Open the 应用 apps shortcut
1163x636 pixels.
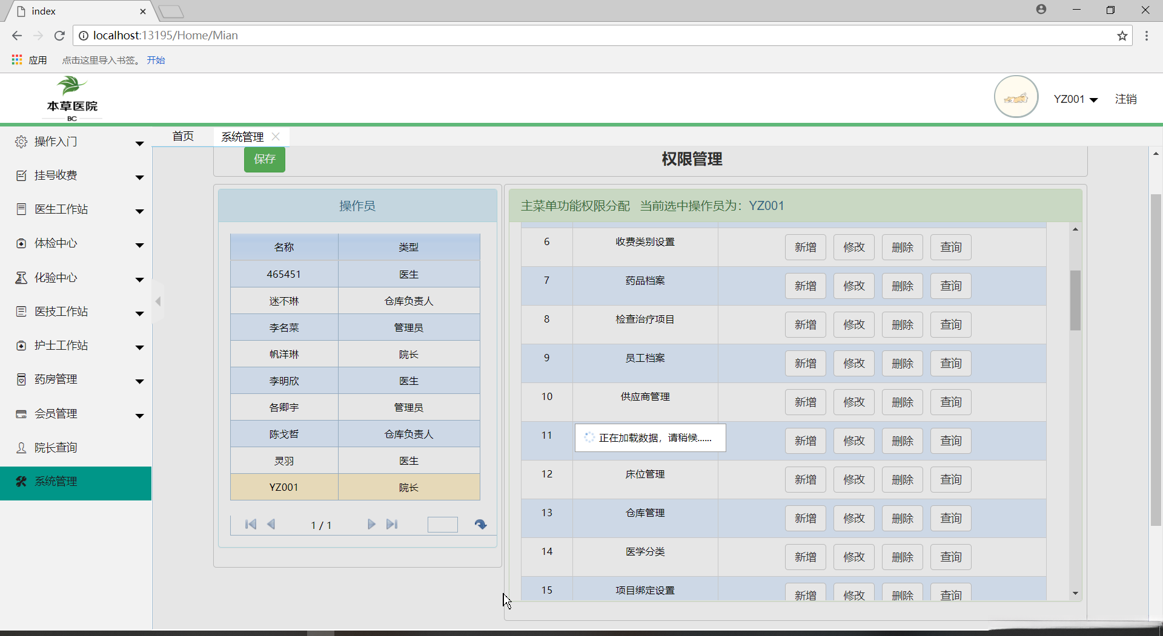point(29,60)
